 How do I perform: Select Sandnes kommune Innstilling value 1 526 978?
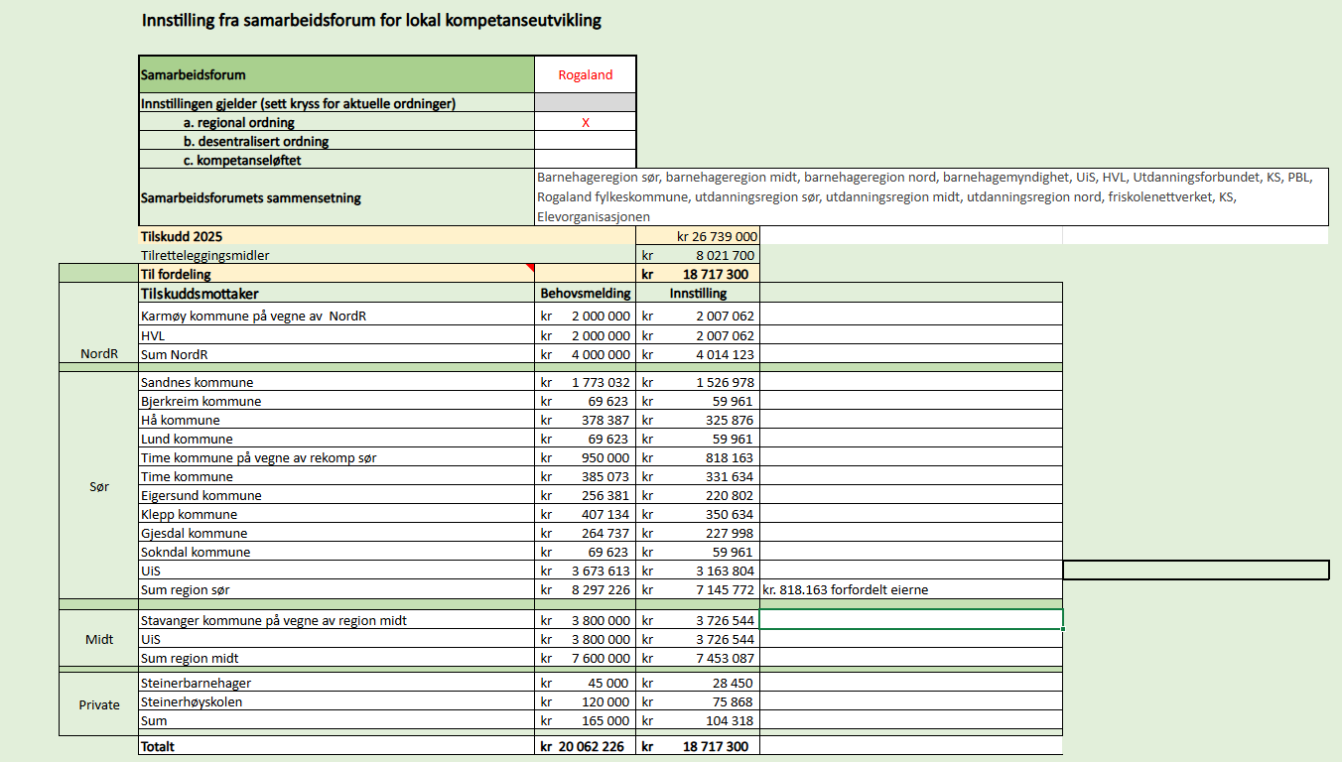click(x=698, y=382)
